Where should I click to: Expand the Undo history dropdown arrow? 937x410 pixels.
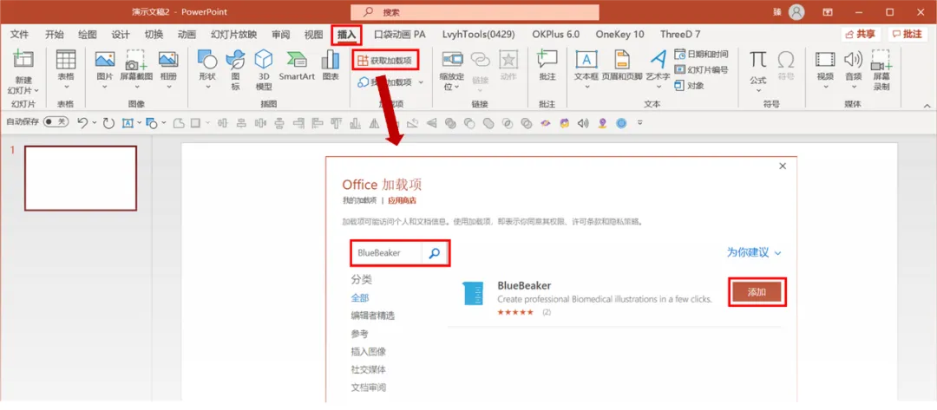point(95,123)
